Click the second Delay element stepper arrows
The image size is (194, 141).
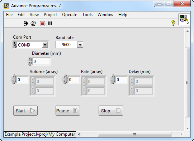coord(132,91)
